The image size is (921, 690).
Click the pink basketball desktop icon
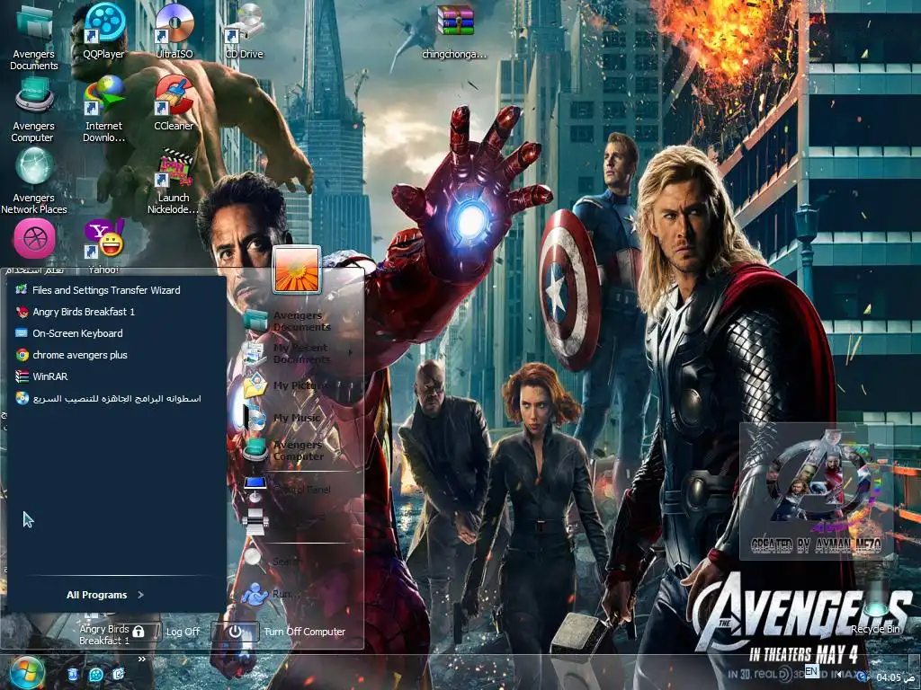35,239
